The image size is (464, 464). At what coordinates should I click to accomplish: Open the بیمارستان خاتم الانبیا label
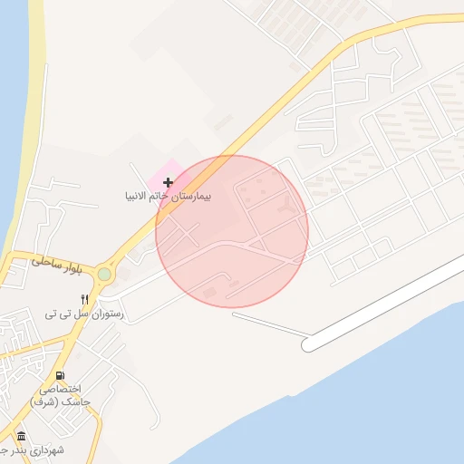pos(168,196)
